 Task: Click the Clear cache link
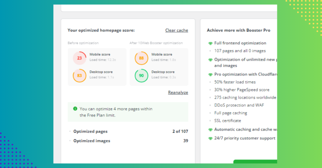coord(177,30)
